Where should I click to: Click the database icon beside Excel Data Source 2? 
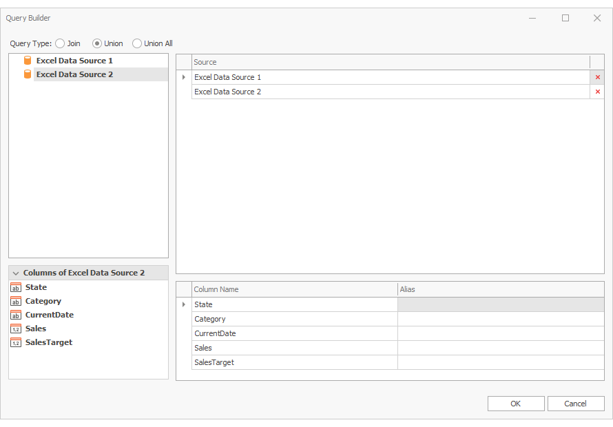[28, 74]
